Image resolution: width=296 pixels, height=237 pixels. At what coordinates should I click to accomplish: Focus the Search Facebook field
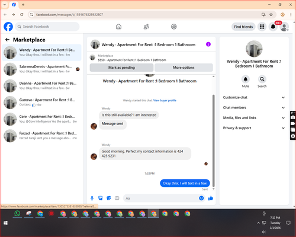click(47, 27)
